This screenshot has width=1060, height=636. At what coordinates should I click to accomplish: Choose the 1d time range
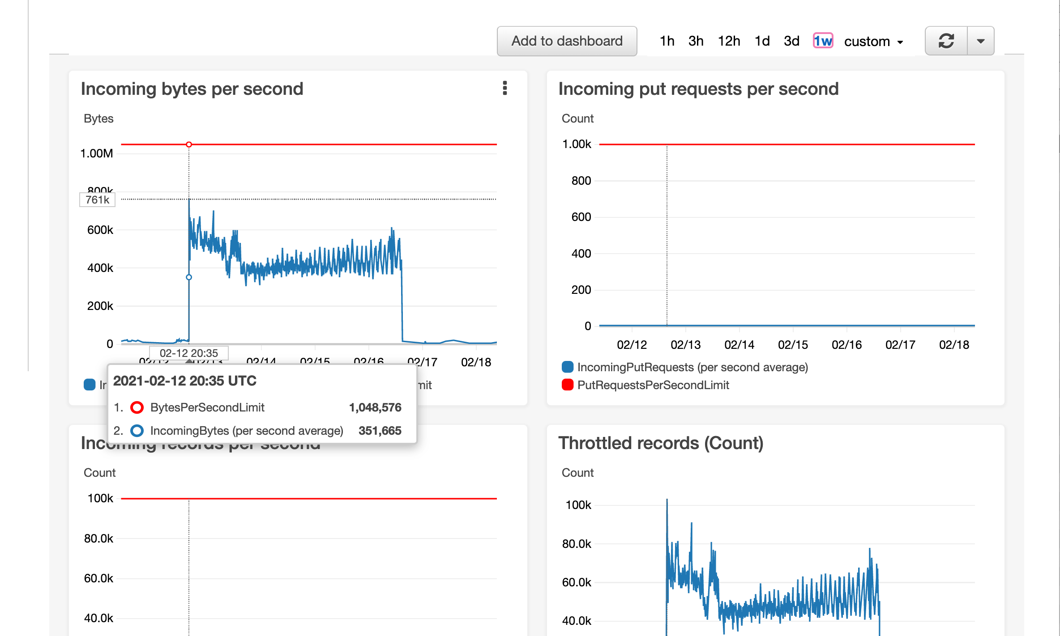tap(762, 41)
